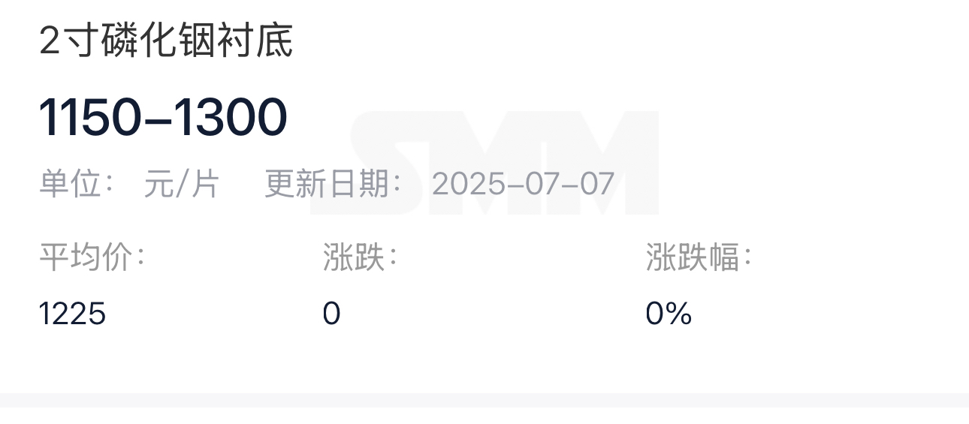Click the 涨跌 label
The image size is (969, 424).
pos(360,257)
